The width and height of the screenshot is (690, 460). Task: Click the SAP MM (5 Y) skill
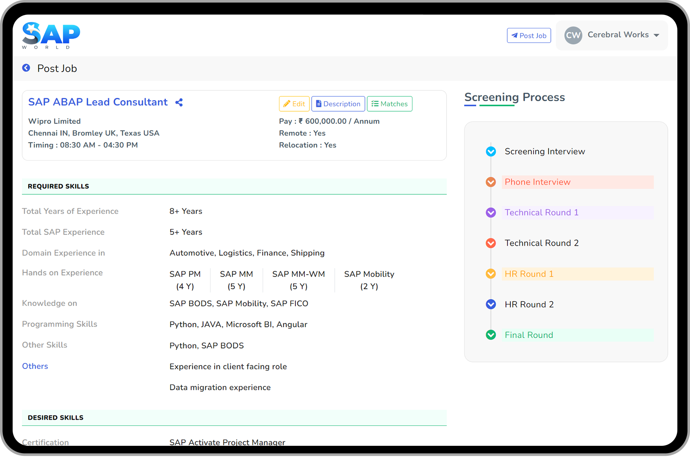click(x=237, y=280)
